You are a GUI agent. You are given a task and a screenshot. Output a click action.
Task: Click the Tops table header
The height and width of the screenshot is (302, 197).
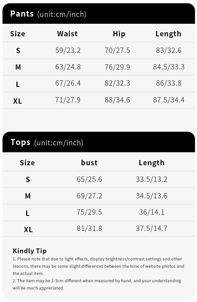coord(98,142)
